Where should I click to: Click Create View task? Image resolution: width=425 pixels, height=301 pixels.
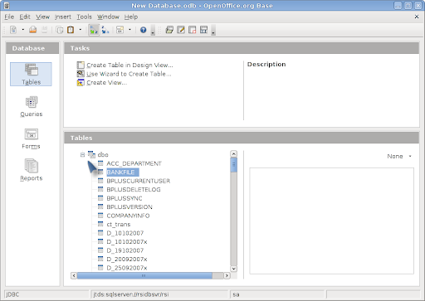coord(107,83)
